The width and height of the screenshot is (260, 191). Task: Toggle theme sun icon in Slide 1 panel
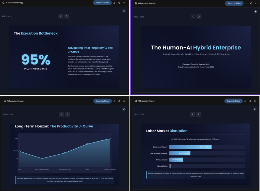tap(255, 12)
